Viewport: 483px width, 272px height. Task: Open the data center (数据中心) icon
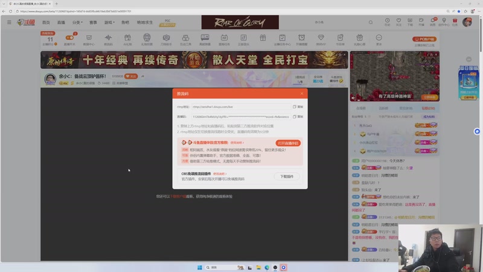(89, 39)
